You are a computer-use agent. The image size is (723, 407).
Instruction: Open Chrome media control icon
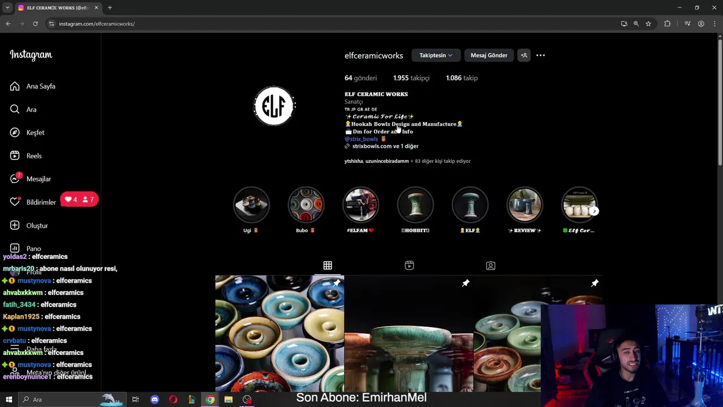point(687,24)
